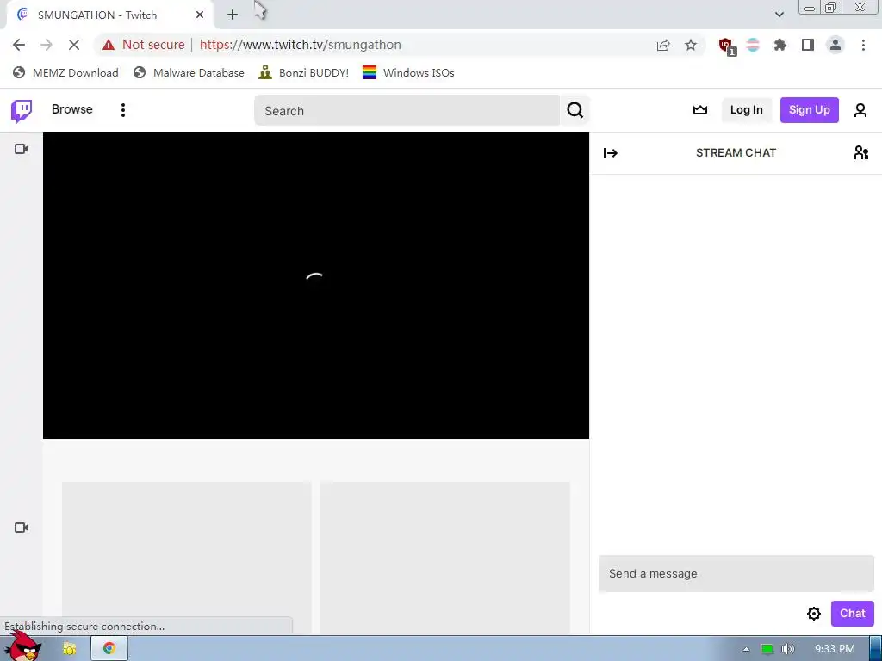Open Chrome three-dot menu

863,45
